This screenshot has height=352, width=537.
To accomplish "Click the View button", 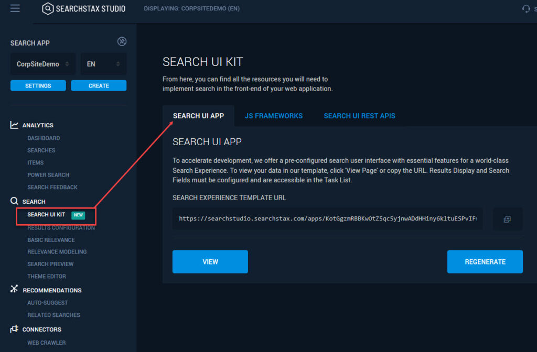I will click(210, 262).
